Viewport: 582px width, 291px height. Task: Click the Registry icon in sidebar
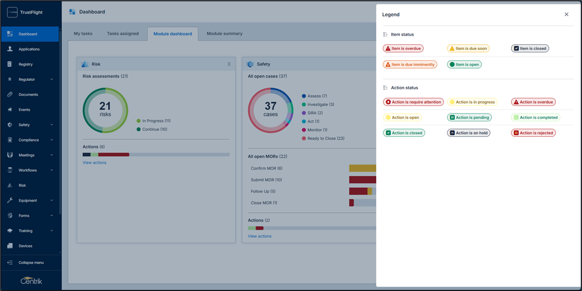9,64
